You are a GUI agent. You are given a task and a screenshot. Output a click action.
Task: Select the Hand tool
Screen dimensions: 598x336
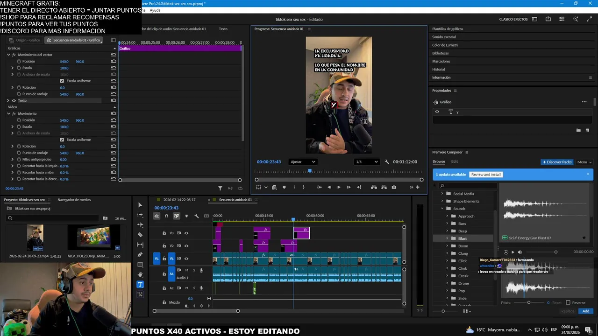click(140, 274)
